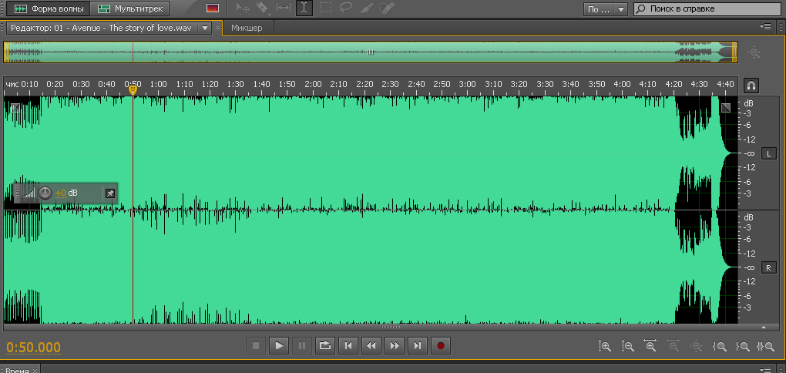Click the Pause button

click(x=302, y=345)
